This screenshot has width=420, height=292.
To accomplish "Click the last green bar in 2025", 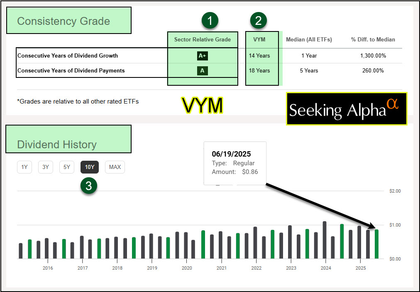I will click(376, 244).
